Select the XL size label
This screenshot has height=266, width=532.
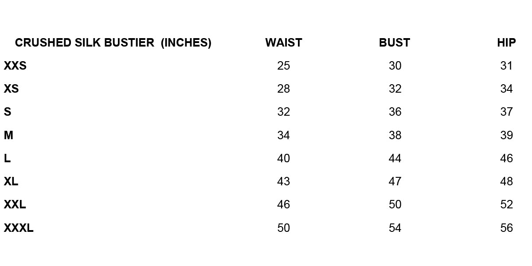(x=11, y=181)
